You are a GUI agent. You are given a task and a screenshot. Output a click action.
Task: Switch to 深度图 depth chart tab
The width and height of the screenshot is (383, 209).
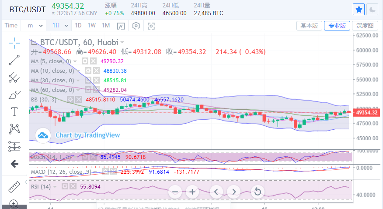tap(365, 26)
